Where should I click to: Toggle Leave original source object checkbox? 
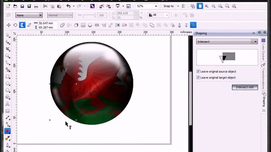click(x=198, y=71)
